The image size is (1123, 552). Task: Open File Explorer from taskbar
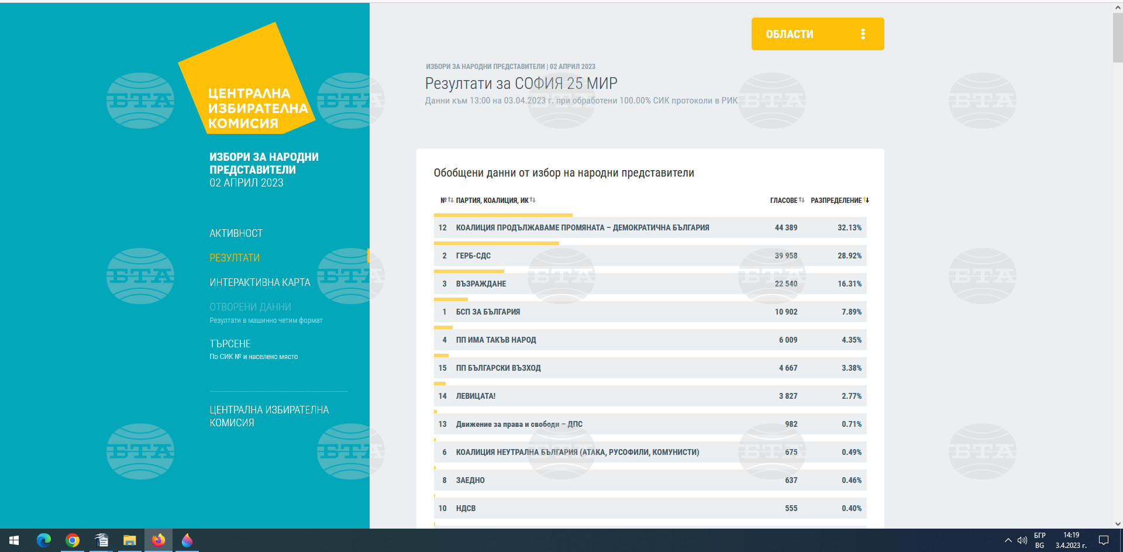pos(130,540)
